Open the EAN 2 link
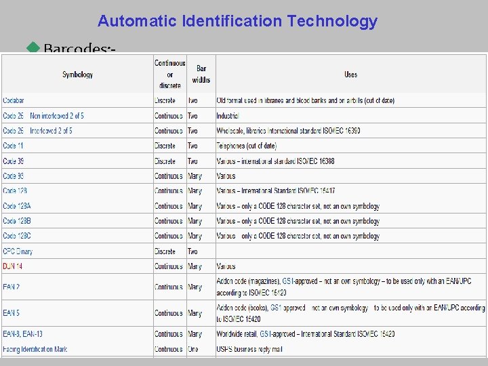This screenshot has height=366, width=488. tap(12, 287)
